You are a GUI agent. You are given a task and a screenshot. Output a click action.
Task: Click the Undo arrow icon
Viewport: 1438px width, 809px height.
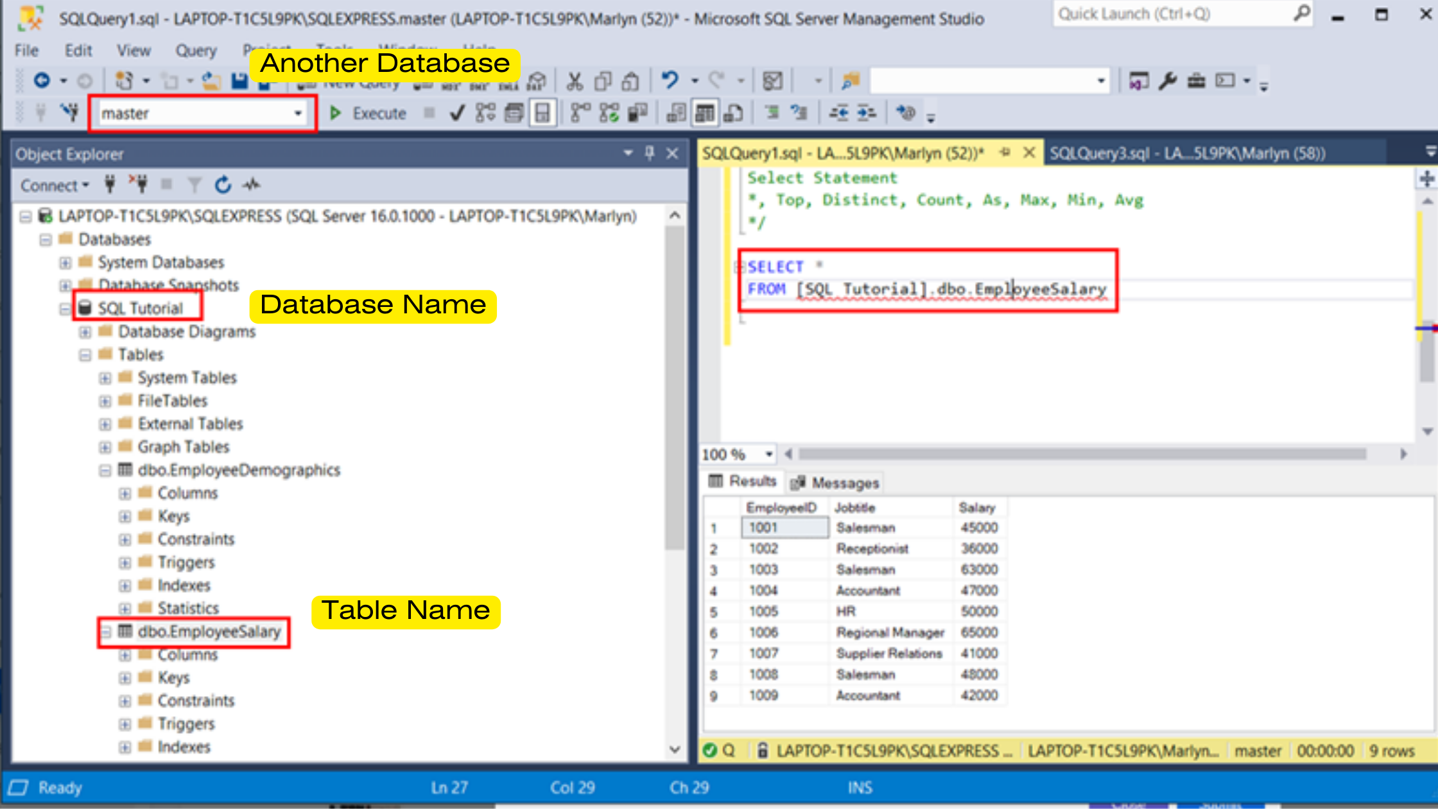click(x=670, y=80)
